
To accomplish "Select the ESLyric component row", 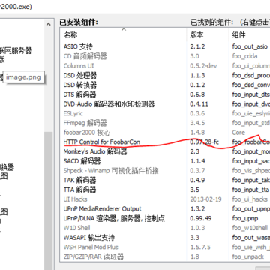I will click(x=165, y=113).
